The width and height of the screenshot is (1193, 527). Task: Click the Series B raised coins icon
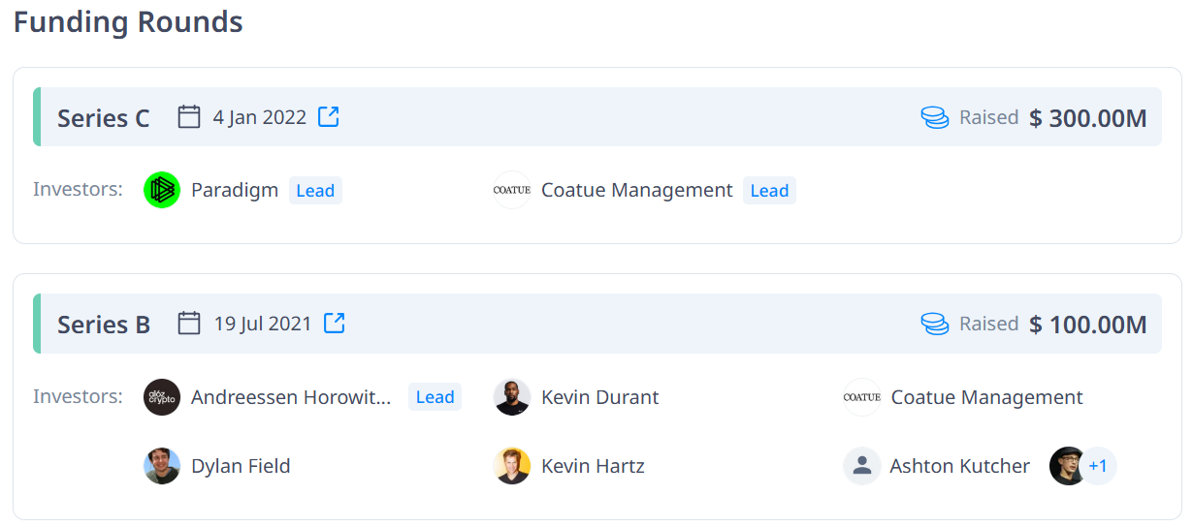[x=934, y=325]
